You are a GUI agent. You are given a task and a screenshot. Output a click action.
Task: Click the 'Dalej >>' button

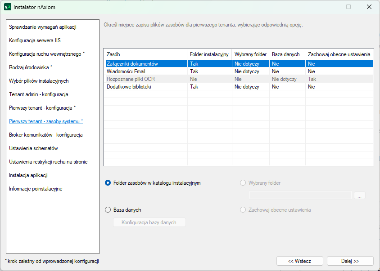[350, 261]
